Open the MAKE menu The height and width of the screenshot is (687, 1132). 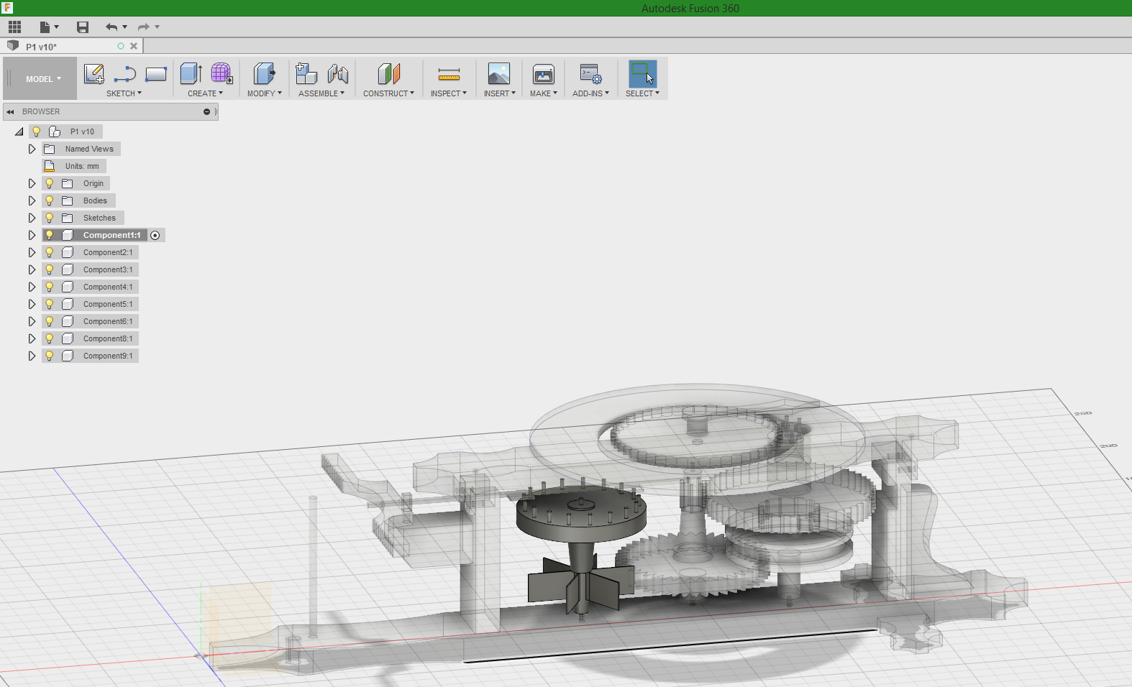[x=544, y=93]
